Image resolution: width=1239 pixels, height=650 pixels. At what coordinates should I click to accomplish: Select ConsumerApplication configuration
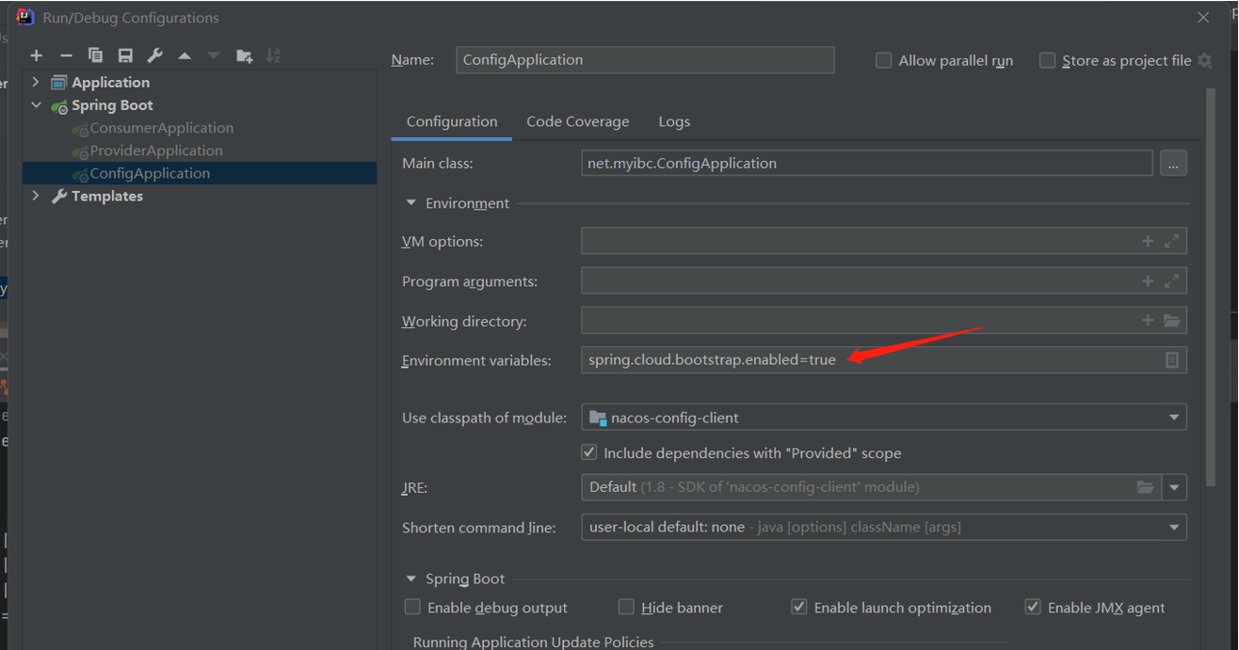pos(161,128)
